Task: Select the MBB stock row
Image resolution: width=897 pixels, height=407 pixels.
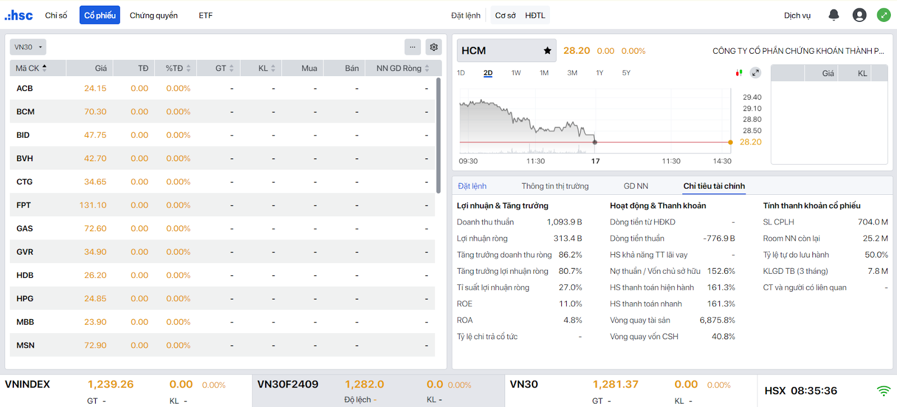Action: click(x=222, y=322)
